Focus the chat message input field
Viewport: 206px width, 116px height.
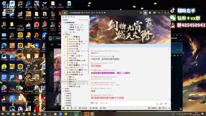tap(127, 103)
